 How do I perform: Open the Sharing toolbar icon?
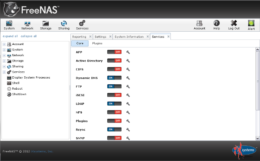pos(64,25)
